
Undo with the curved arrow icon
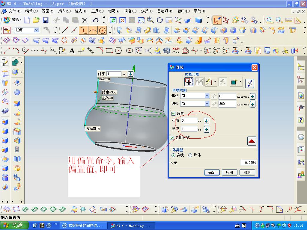coord(95,20)
